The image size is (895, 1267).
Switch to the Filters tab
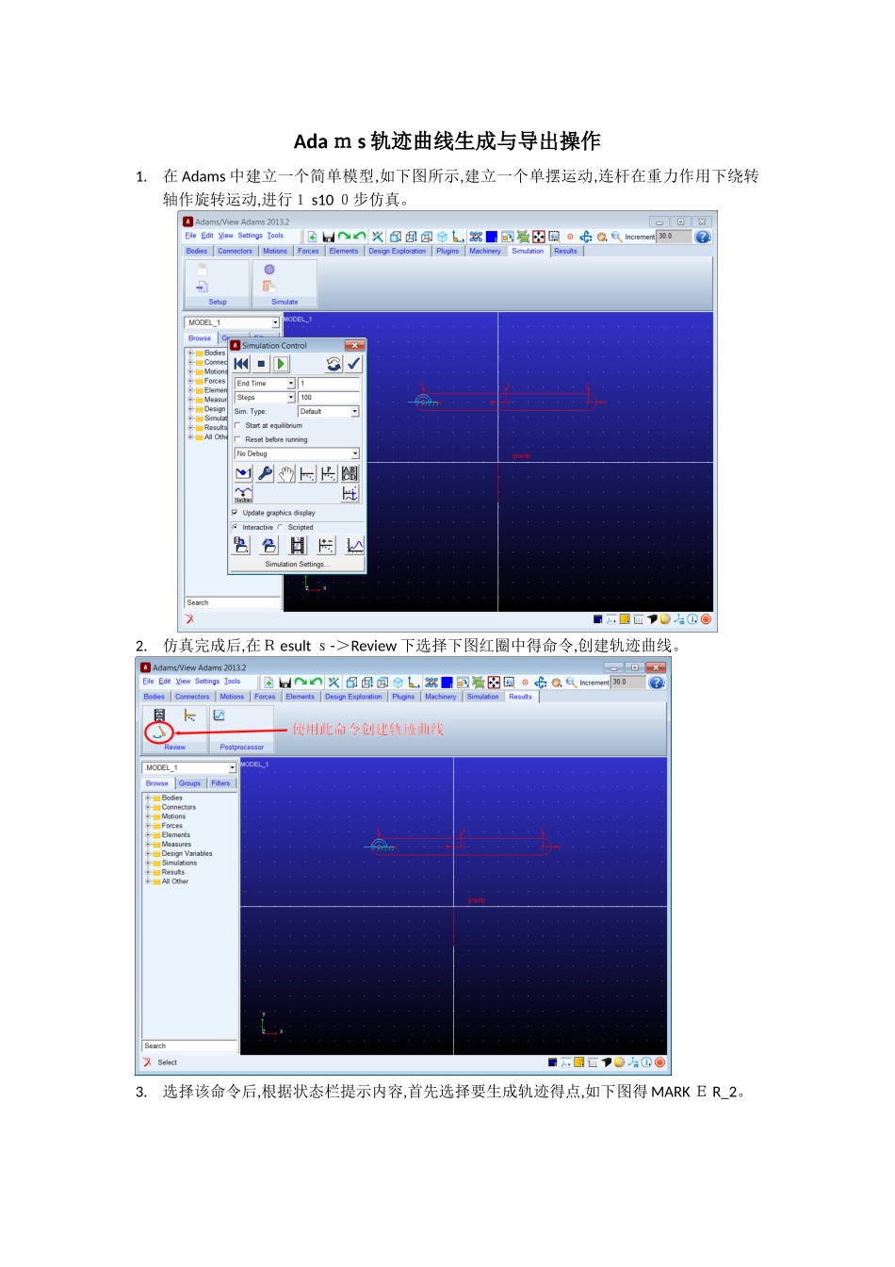pyautogui.click(x=220, y=783)
